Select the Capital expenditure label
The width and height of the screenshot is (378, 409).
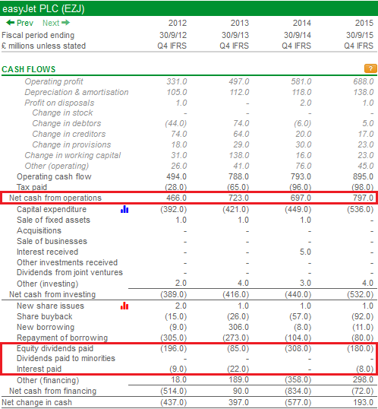[x=52, y=209]
